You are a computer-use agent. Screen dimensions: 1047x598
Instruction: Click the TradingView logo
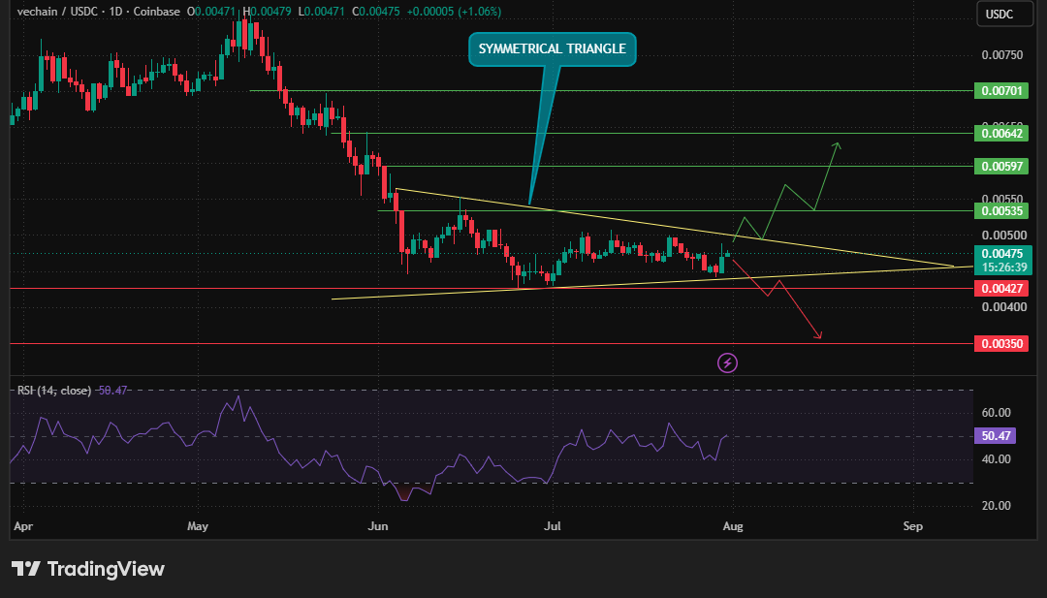point(88,569)
